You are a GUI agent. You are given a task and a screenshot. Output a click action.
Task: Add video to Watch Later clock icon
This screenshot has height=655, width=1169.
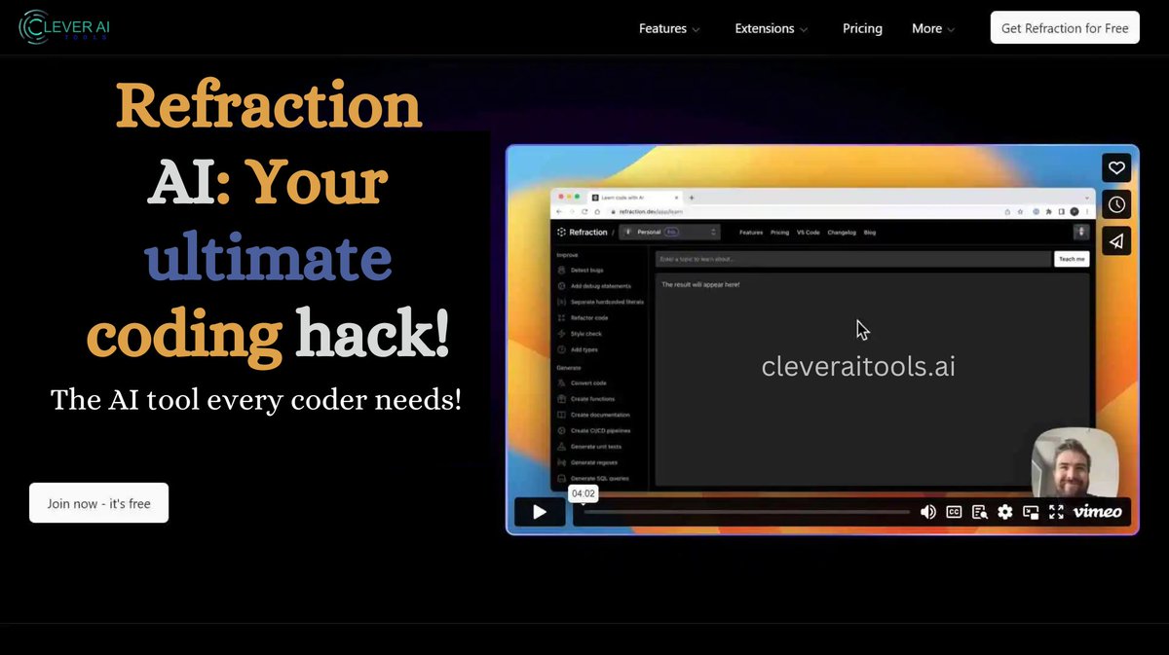click(1116, 204)
